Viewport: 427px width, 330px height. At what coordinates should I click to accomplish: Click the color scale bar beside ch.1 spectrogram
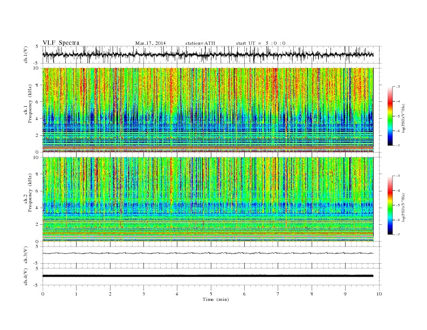click(x=390, y=116)
